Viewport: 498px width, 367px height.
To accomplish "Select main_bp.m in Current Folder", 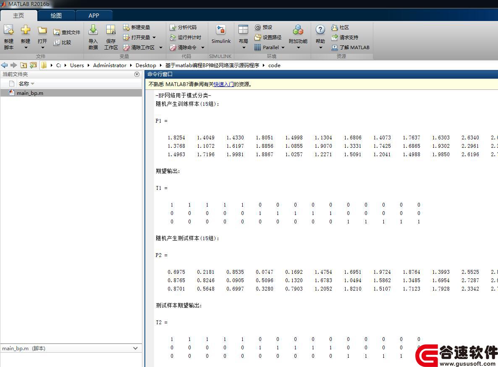I will [x=71, y=93].
